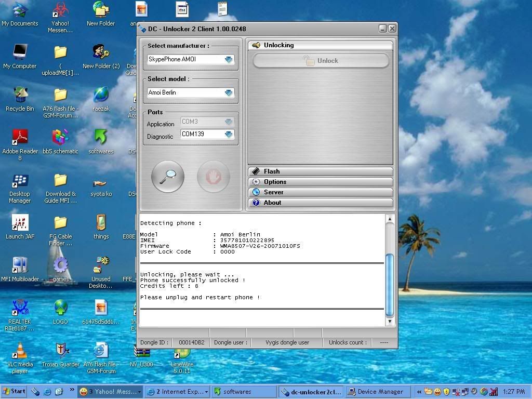532x399 pixels.
Task: Select the New Folder (2) icon
Action: point(101,57)
